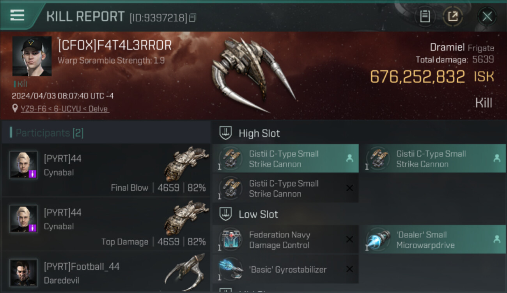Select the Federation Navy Damage Control module
Viewport: 507px width, 293px height.
click(x=285, y=239)
